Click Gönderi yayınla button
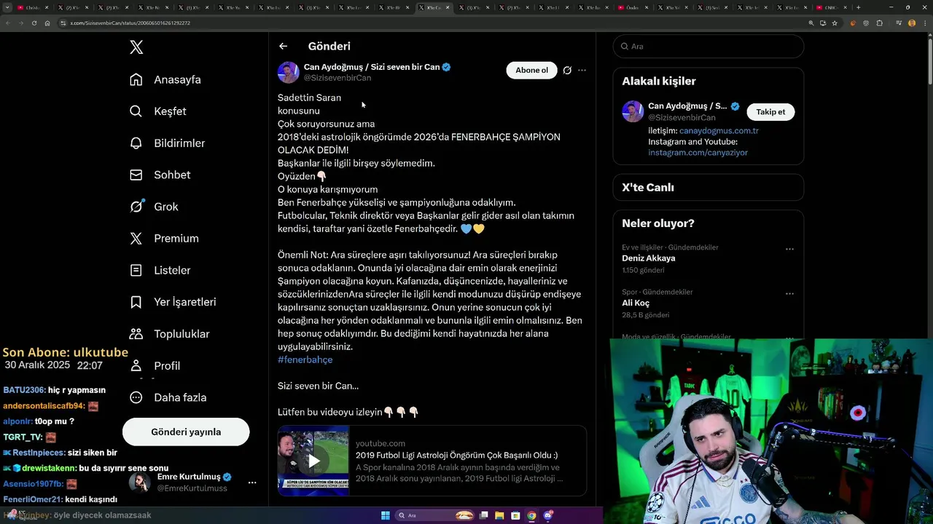 186,432
